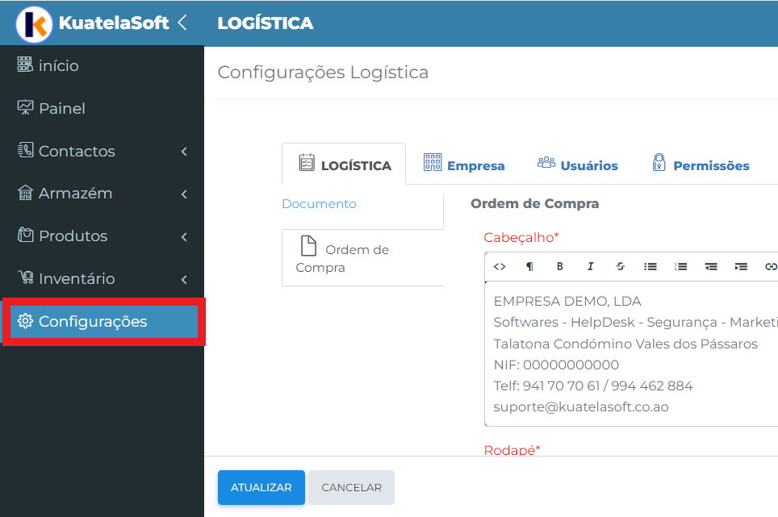
Task: Click the KuatelaSoft logo icon
Action: click(x=34, y=23)
